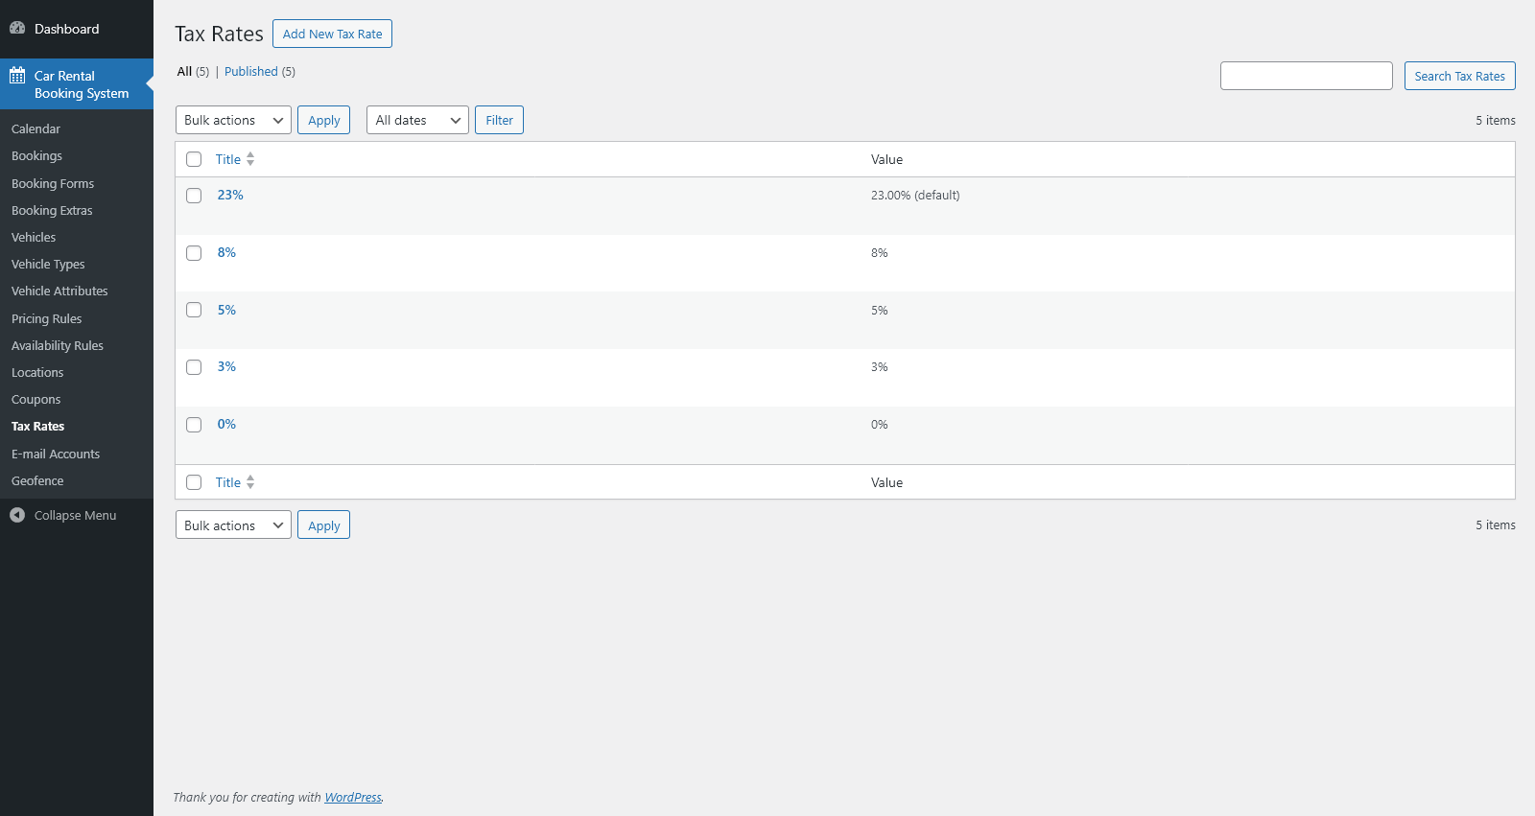Viewport: 1535px width, 816px height.
Task: Open the 3% tax rate link
Action: point(226,366)
